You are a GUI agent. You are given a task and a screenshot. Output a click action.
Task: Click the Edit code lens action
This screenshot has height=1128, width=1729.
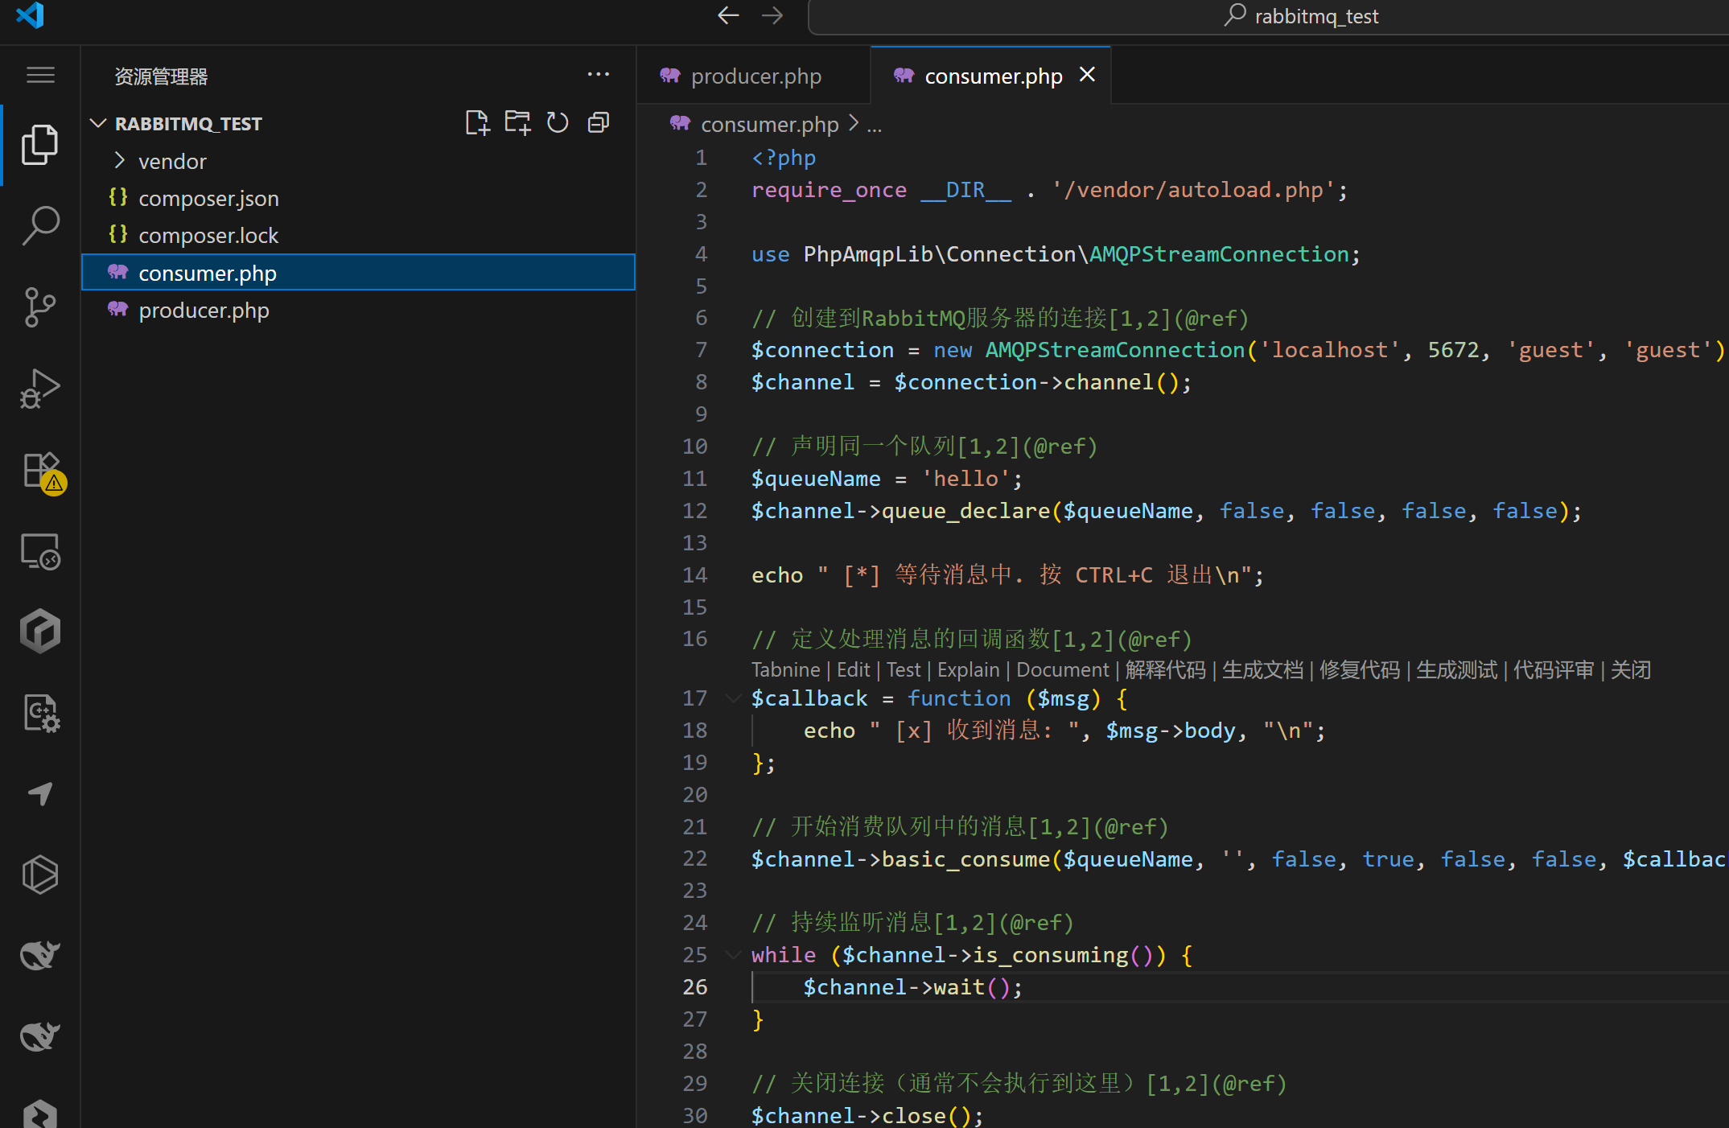(853, 669)
